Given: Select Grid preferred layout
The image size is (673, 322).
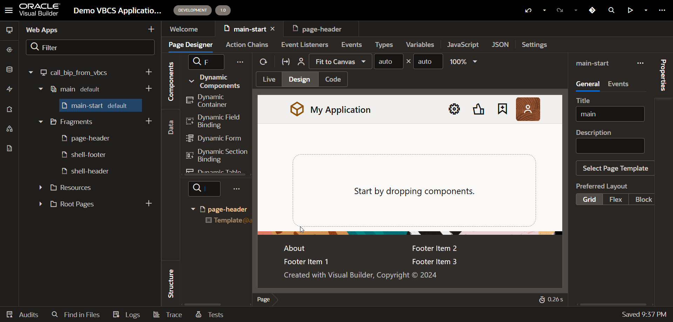Looking at the screenshot, I should tap(589, 199).
